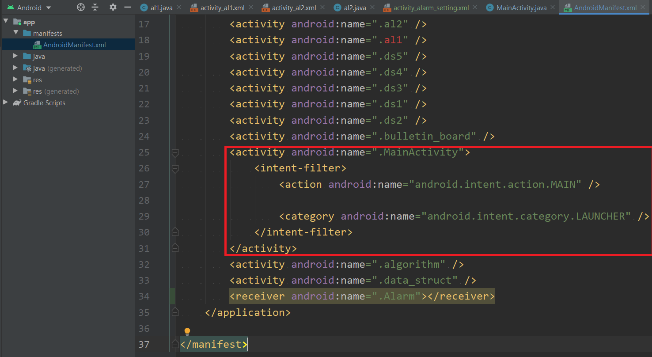Select the manifests folder row
The height and width of the screenshot is (357, 652).
pos(68,33)
